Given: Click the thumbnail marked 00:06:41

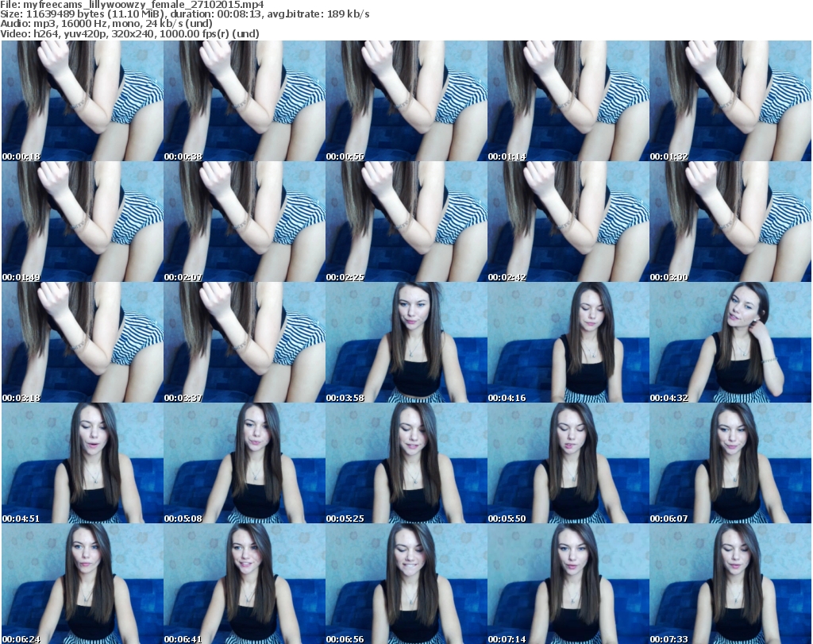Looking at the screenshot, I should (245, 584).
